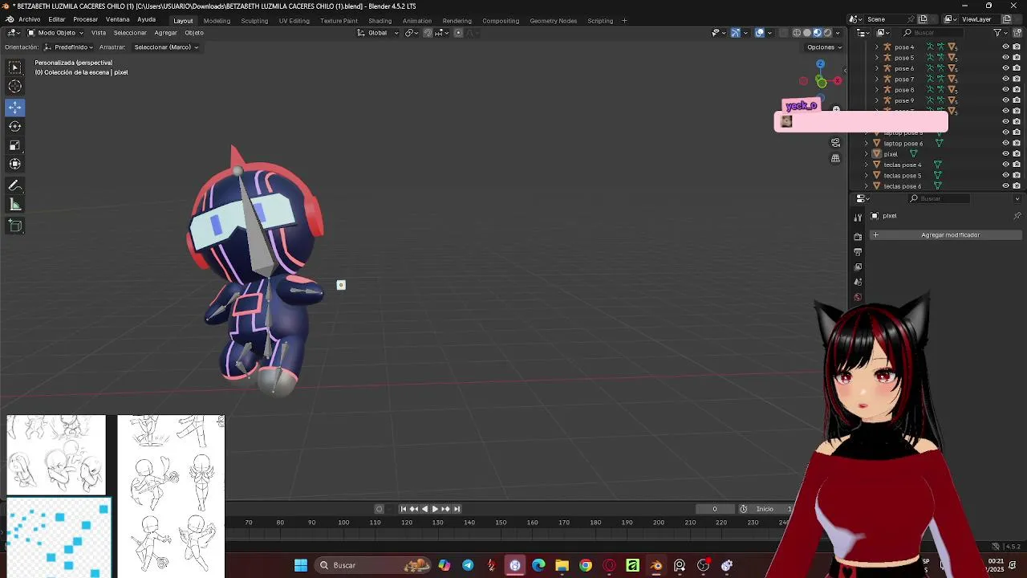Screen dimensions: 1027x578
Task: Switch to Shading workspace tab
Action: point(380,21)
